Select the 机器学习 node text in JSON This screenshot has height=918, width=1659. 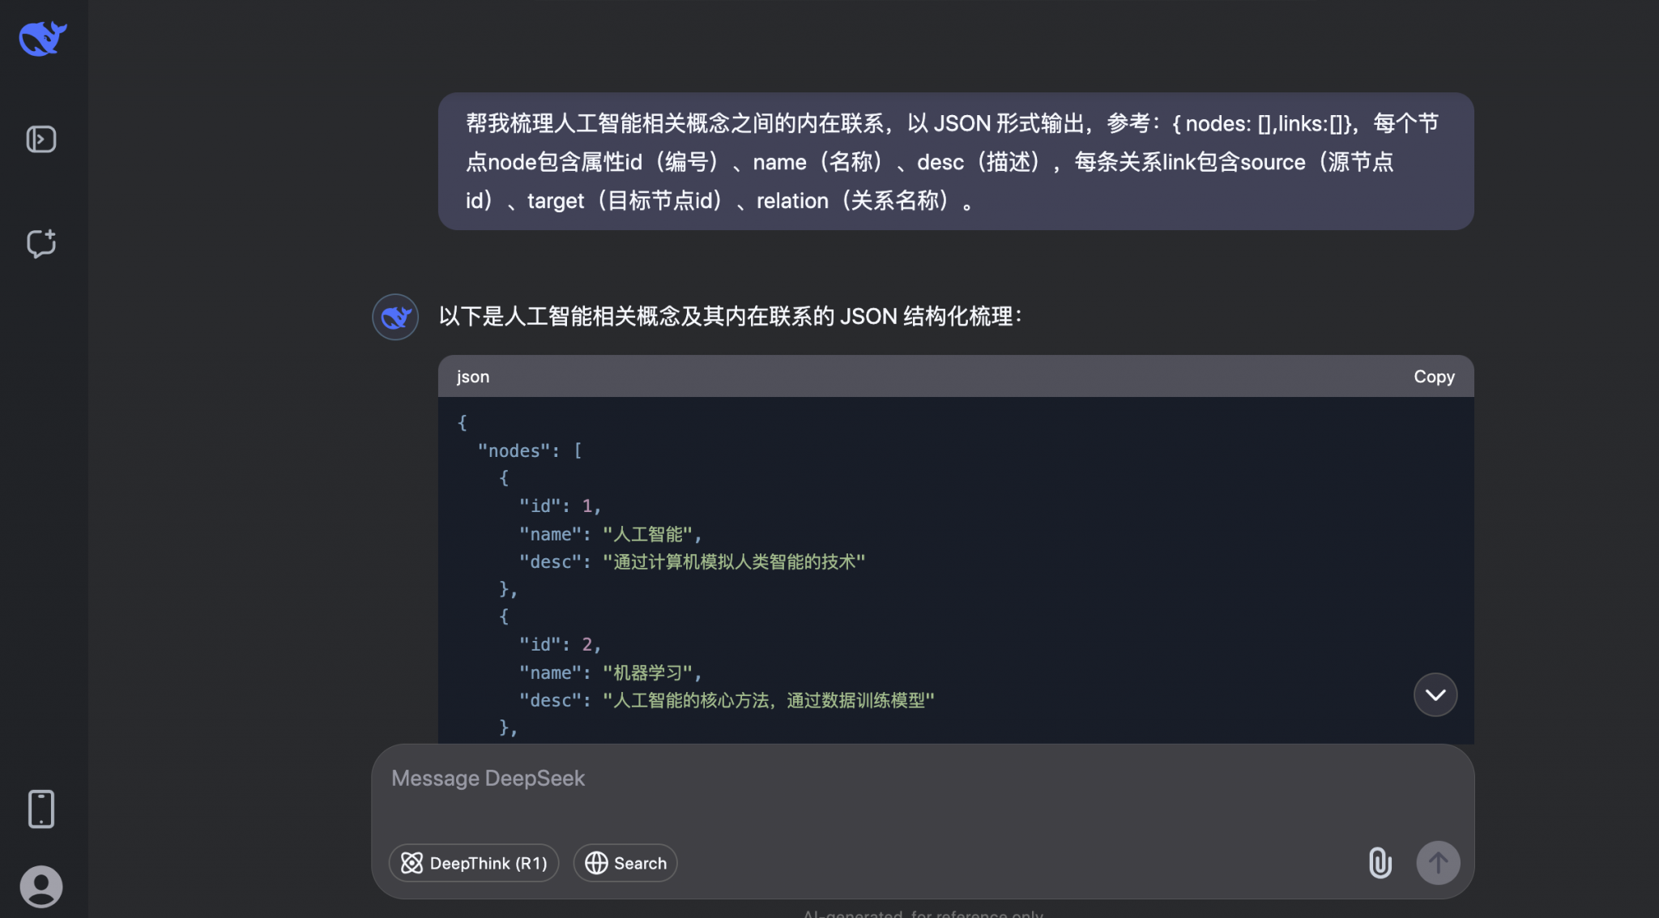coord(647,672)
